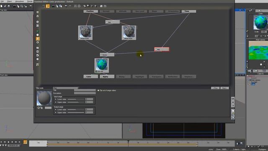Click the small round icon under the filter preview
This screenshot has width=268, height=151.
[39, 108]
